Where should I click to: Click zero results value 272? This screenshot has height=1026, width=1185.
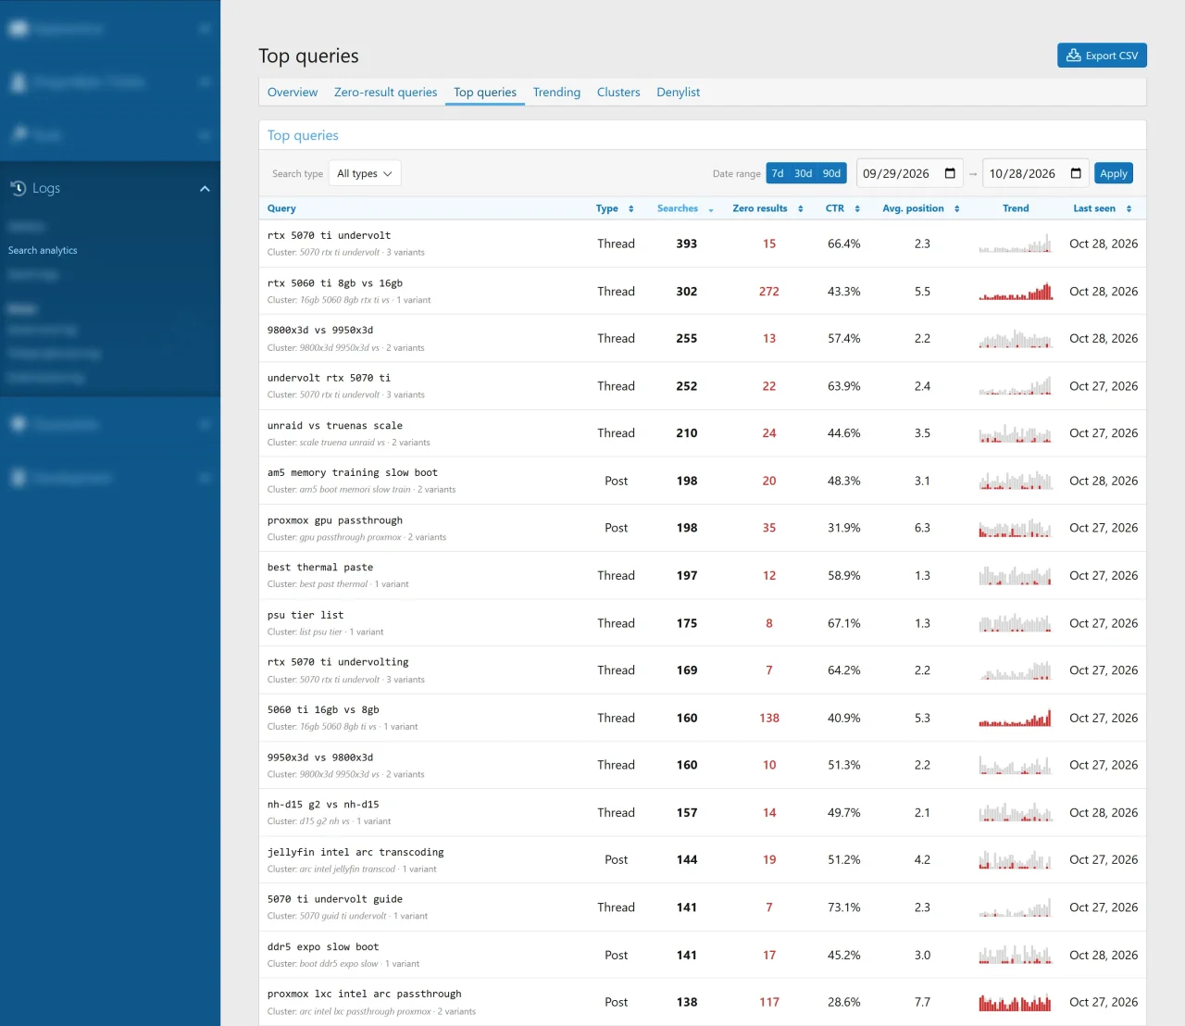[x=769, y=292]
